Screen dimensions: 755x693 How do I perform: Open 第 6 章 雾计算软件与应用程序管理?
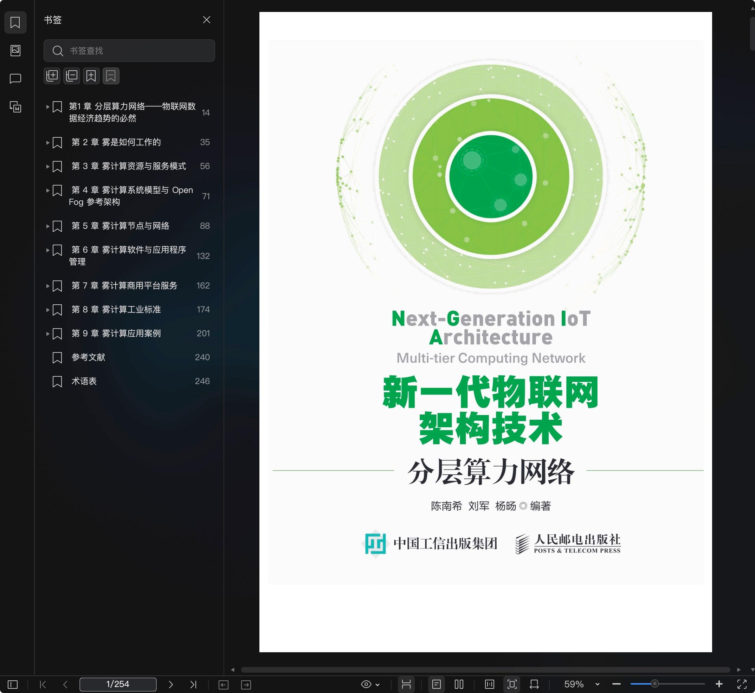point(128,255)
